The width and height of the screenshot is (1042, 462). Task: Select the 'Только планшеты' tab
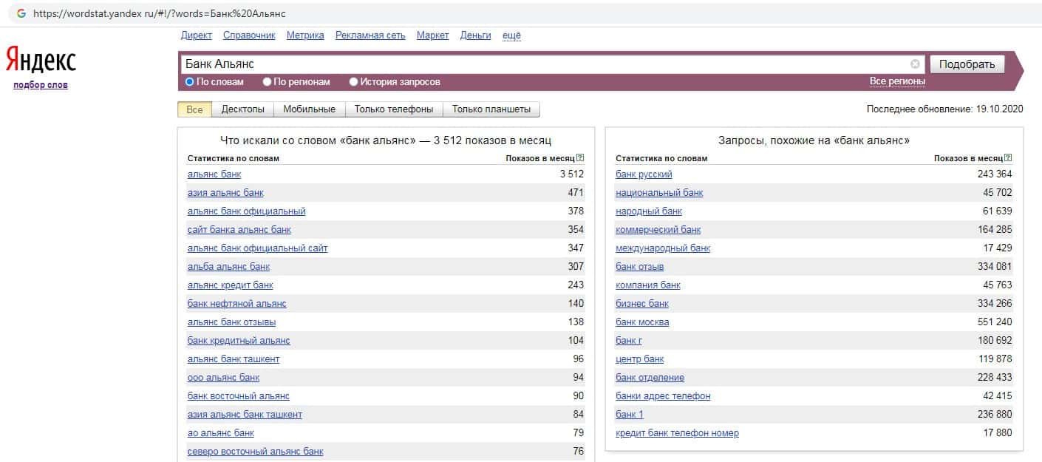click(x=491, y=109)
